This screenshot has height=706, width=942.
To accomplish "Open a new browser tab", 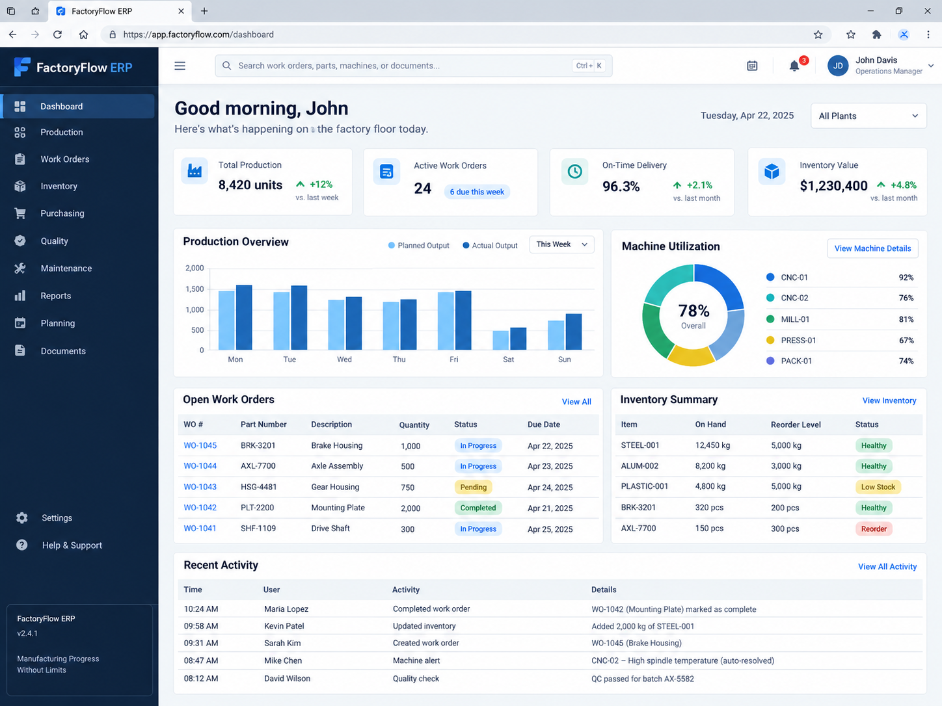I will 204,11.
